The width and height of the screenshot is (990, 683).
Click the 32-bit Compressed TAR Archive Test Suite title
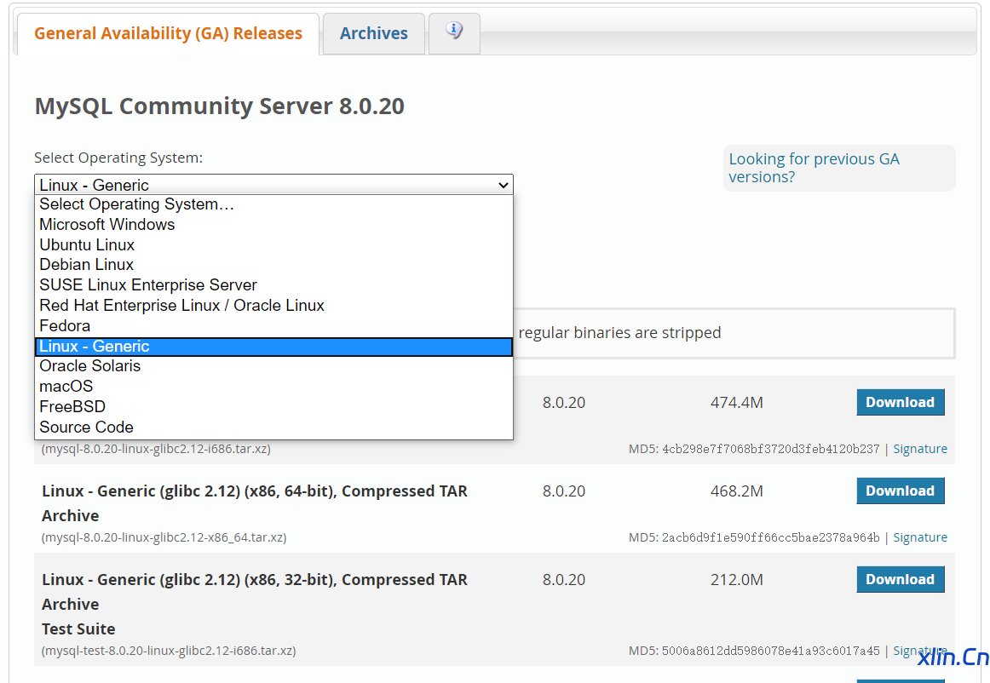tap(255, 604)
